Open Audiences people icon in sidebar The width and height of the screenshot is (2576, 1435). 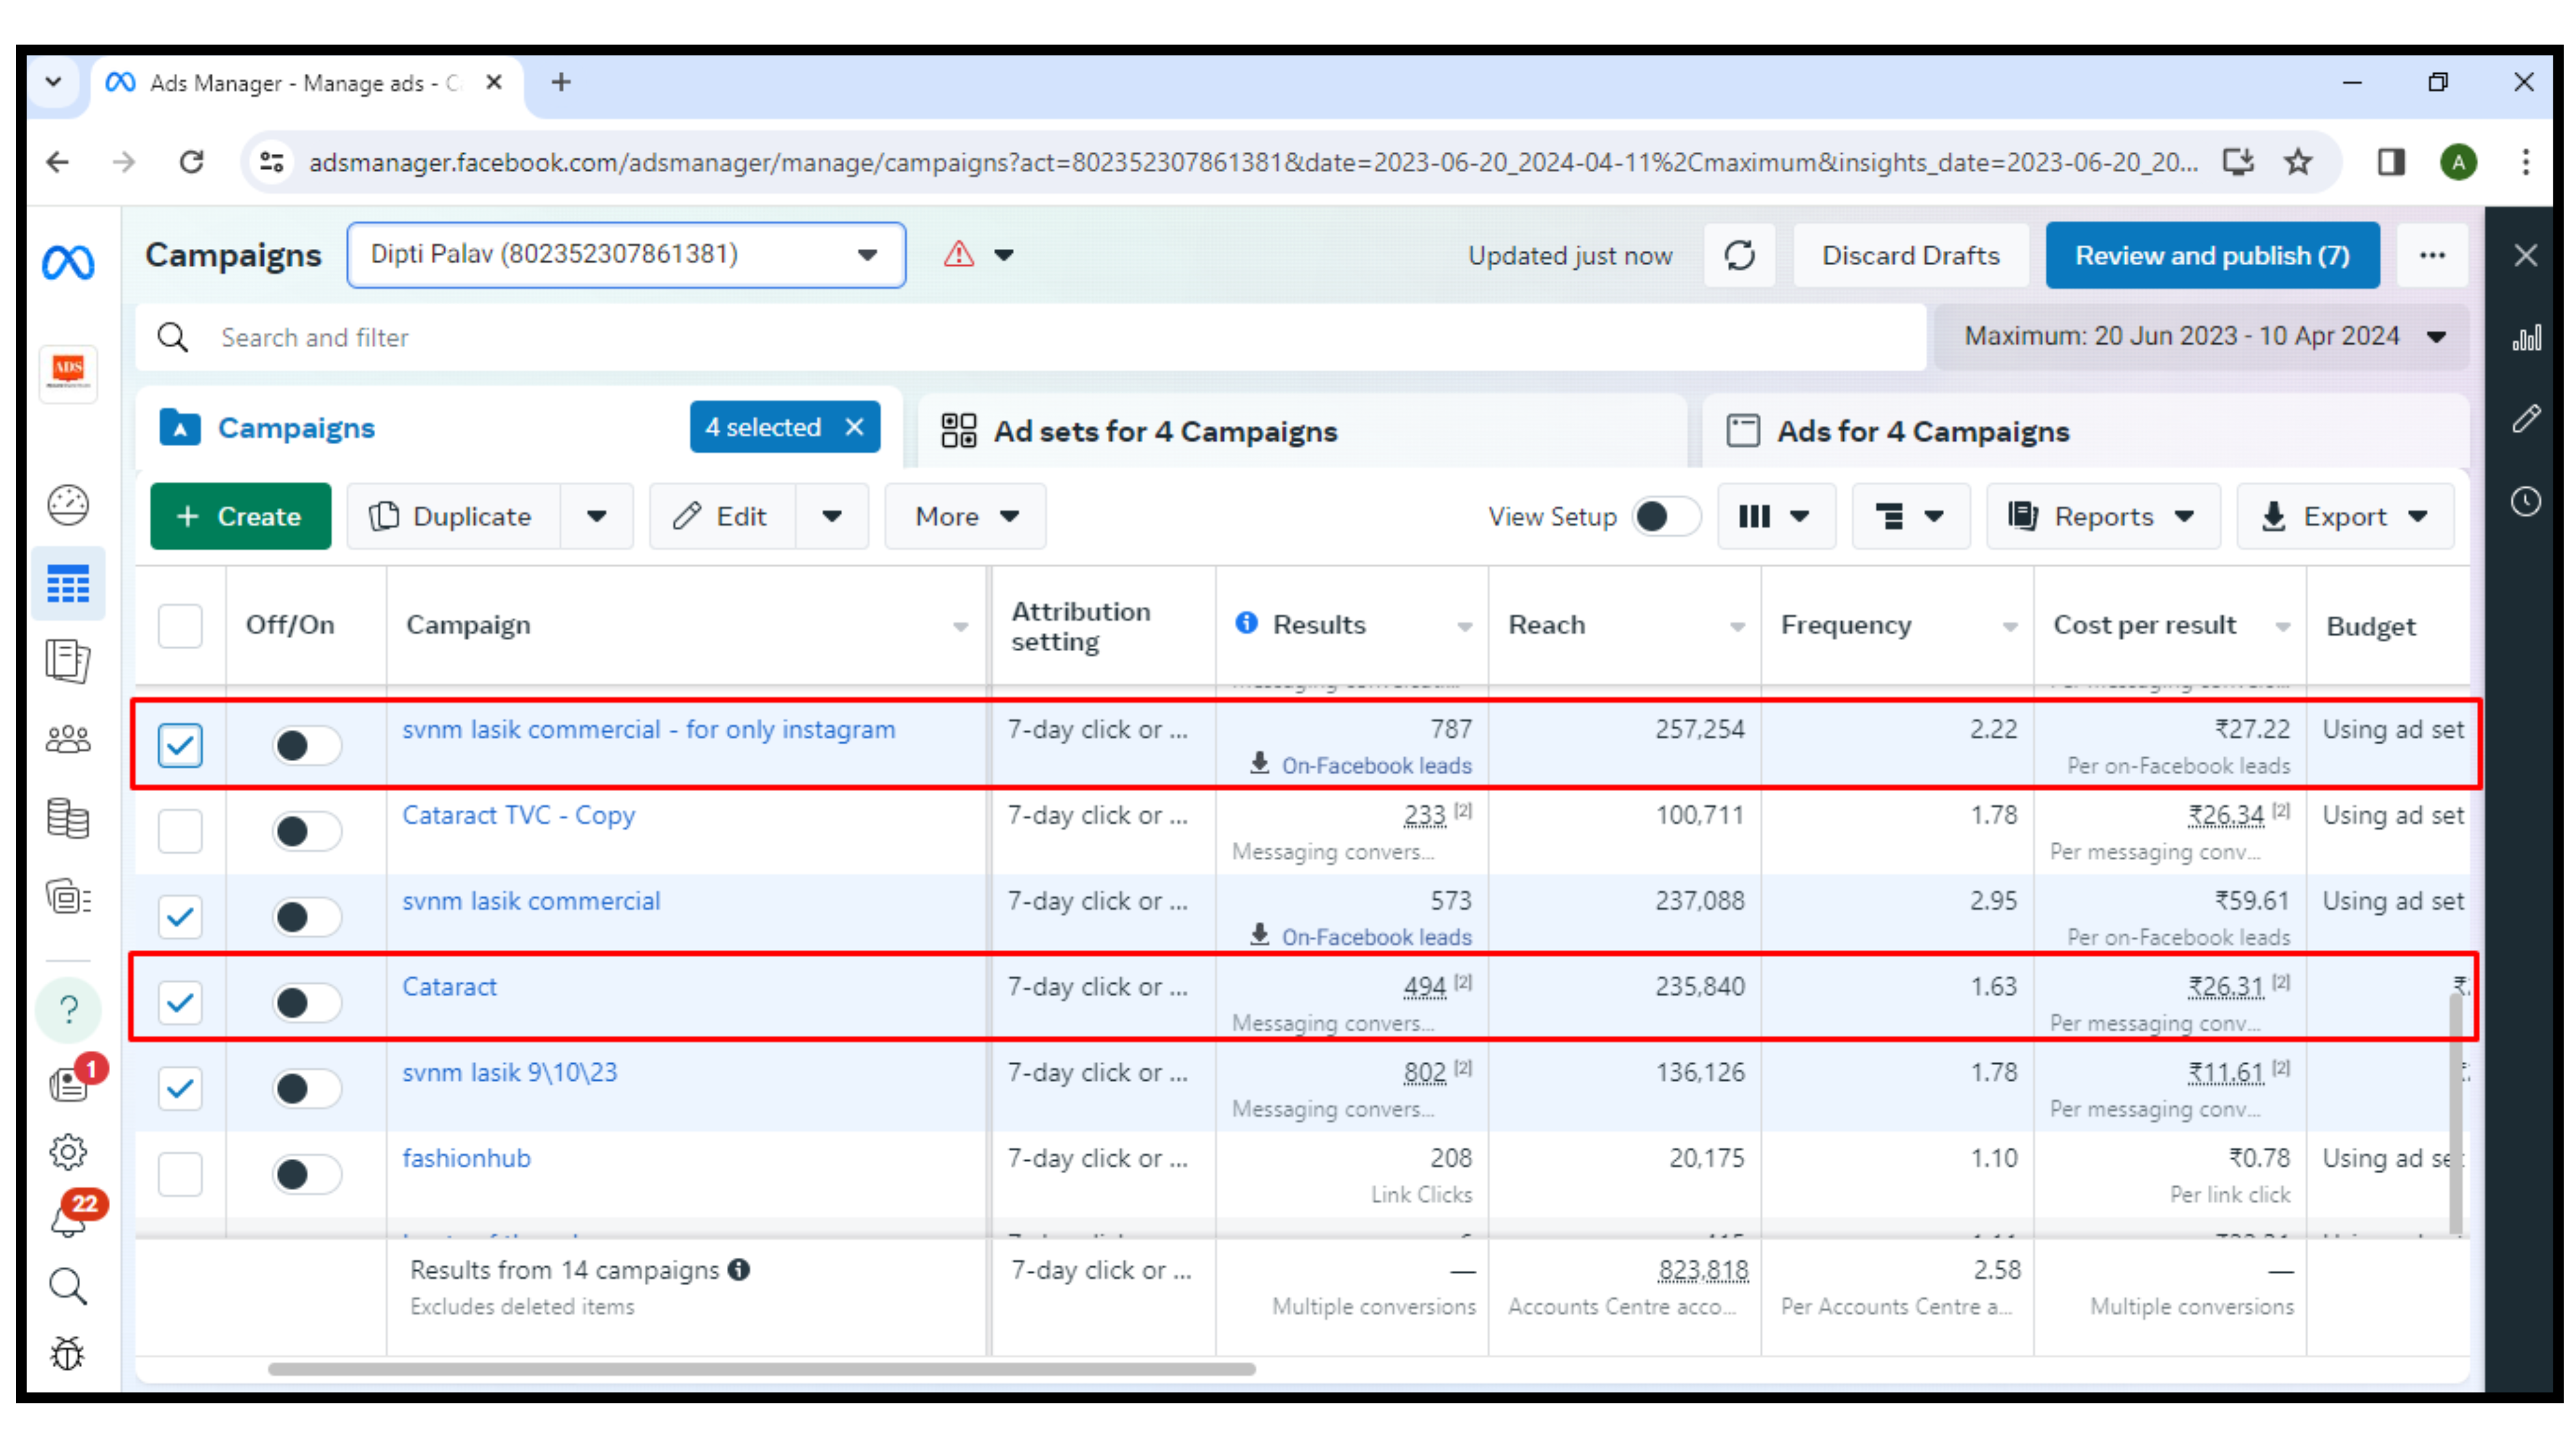68,740
